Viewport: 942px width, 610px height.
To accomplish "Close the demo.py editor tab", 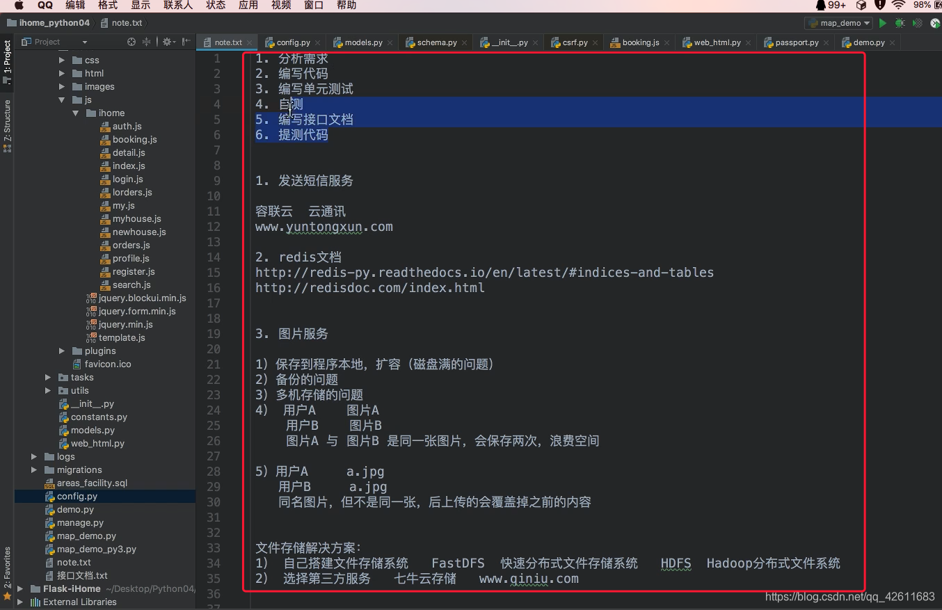I will pos(892,43).
